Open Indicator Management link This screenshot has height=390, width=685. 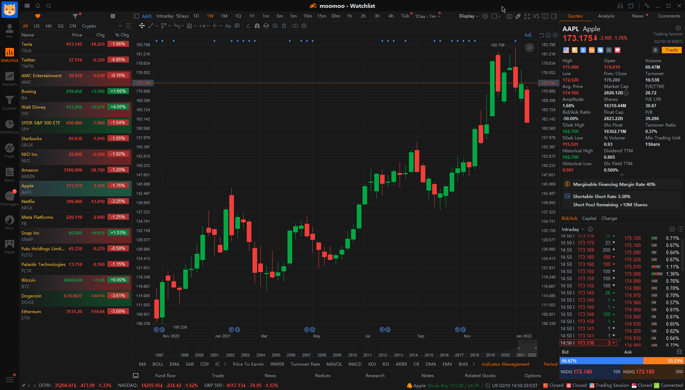coord(505,364)
